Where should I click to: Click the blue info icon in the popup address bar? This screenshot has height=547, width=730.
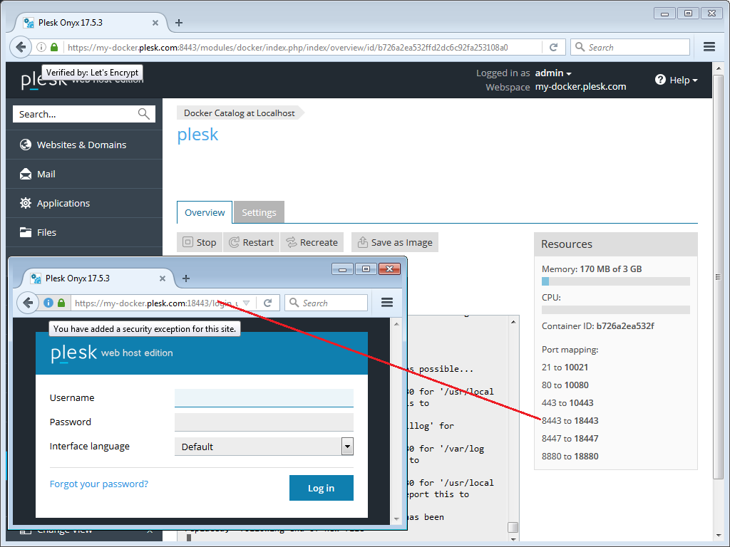[x=48, y=303]
